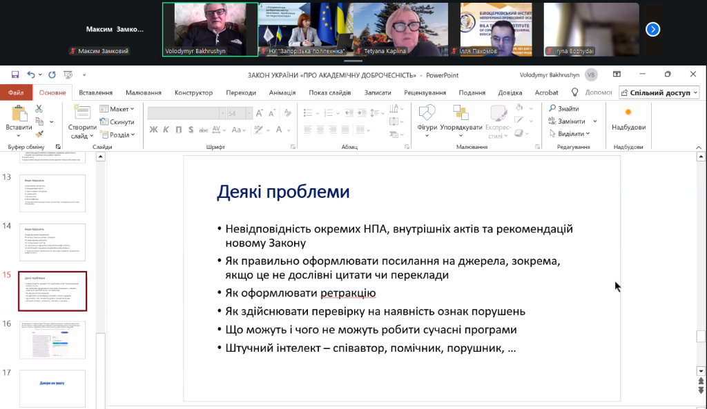Viewport: 707px width, 409px height.
Task: Open the Вставлення ribbon tab
Action: tap(96, 92)
